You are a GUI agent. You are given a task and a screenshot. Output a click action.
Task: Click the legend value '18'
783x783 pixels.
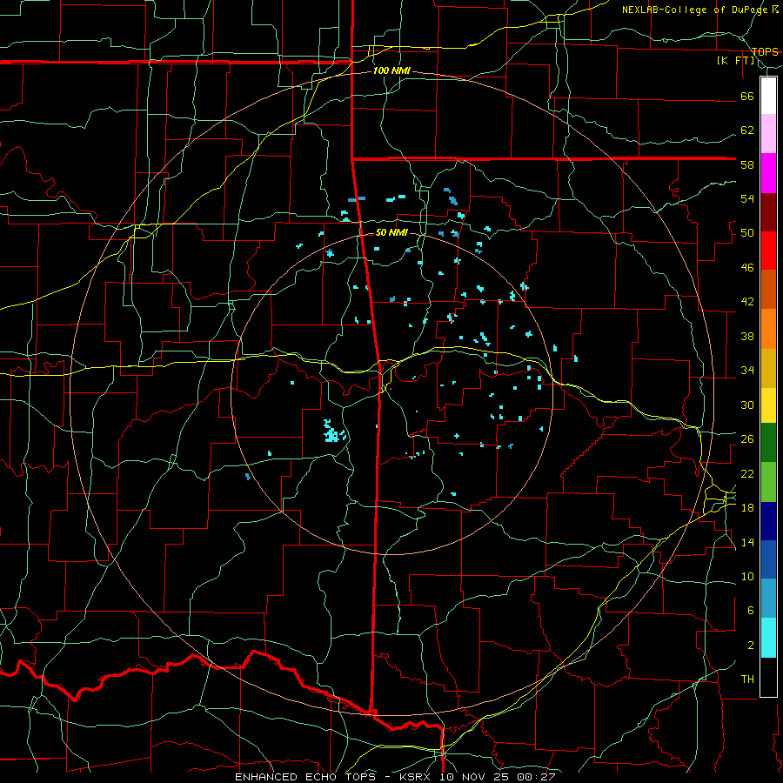click(747, 508)
